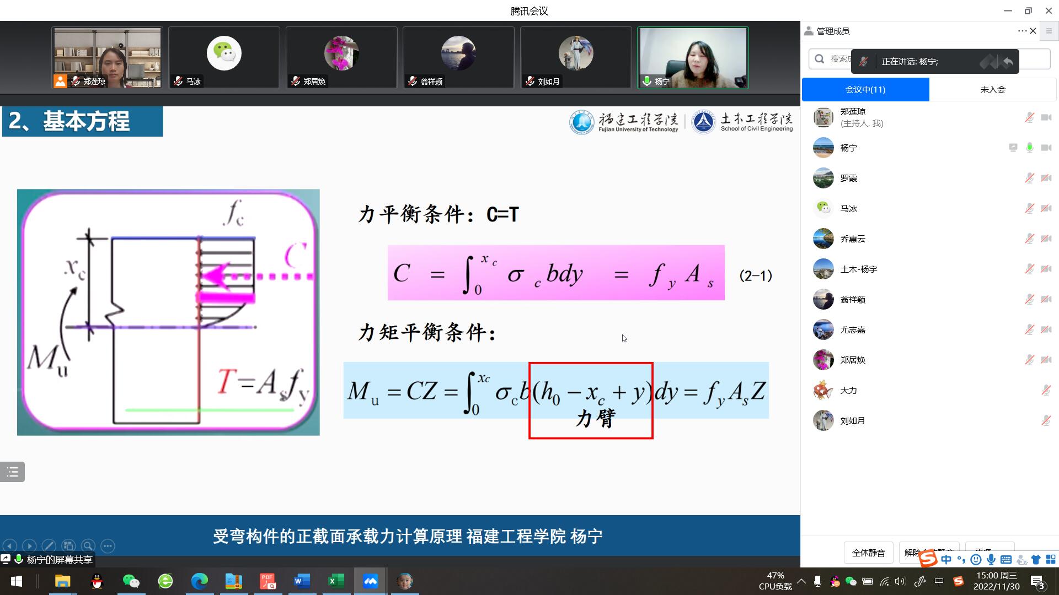Toggle microphone for 马冰 in member list
The width and height of the screenshot is (1059, 595).
(1029, 208)
